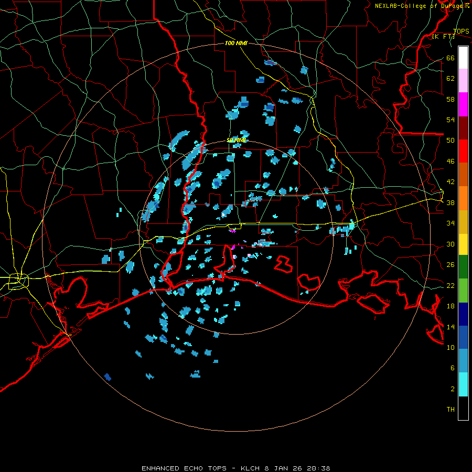Click the '66' legend scale value

[x=450, y=58]
